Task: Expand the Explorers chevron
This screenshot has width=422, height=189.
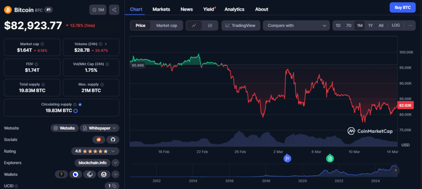Action: 115,163
